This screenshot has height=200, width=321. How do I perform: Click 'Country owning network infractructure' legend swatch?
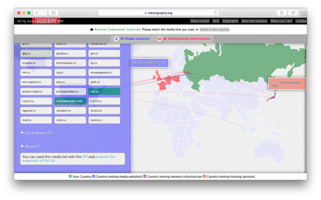click(x=145, y=176)
